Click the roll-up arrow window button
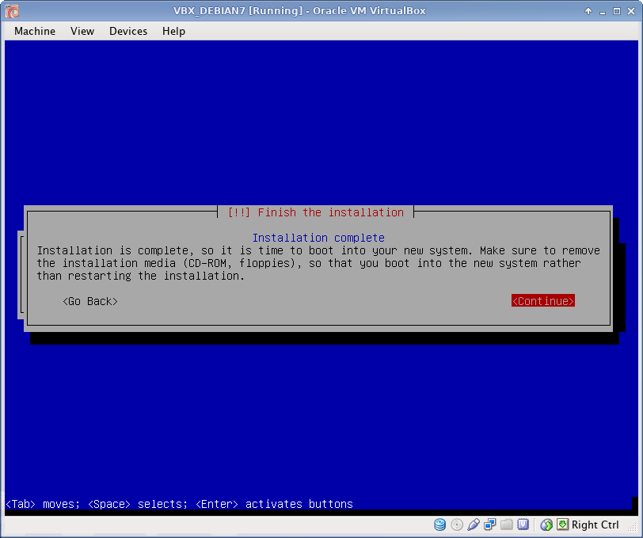The height and width of the screenshot is (538, 643). pyautogui.click(x=588, y=11)
